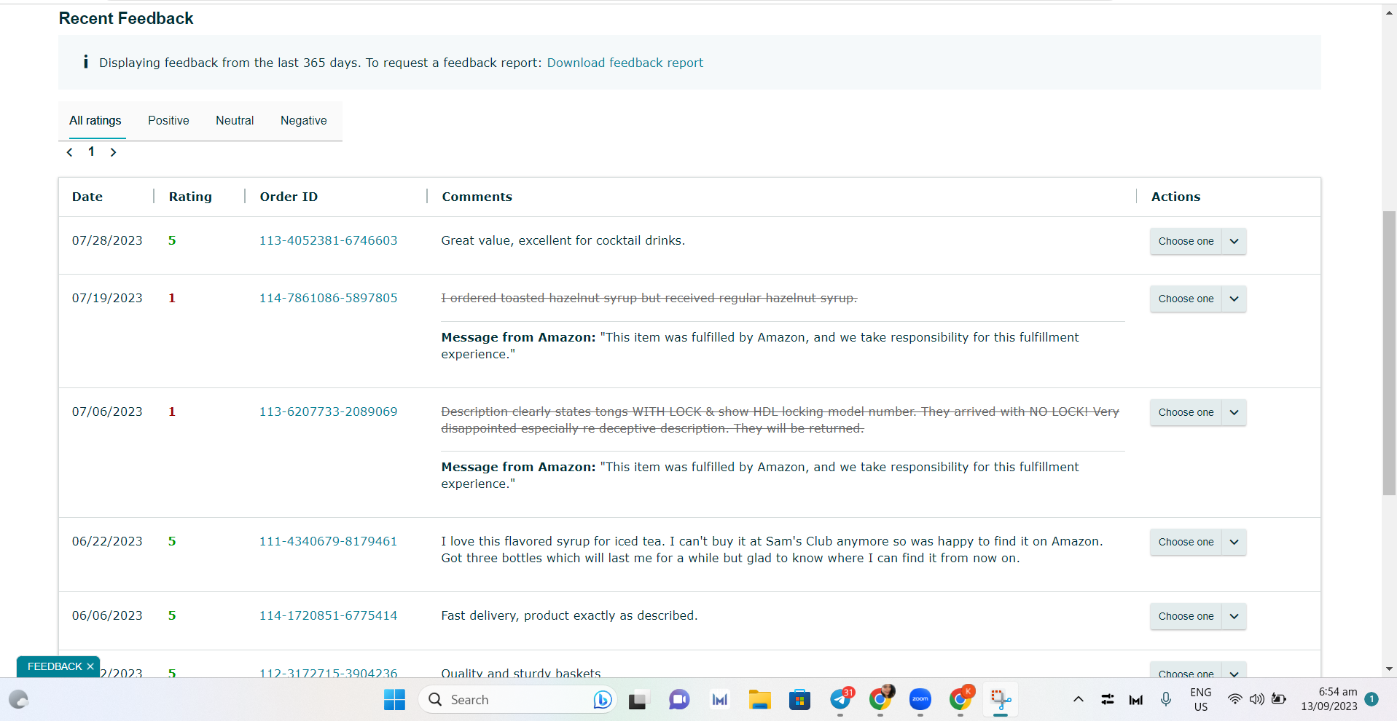Click the struck-through toasted hazelnut syrup comment
Viewport: 1397px width, 721px height.
(649, 298)
